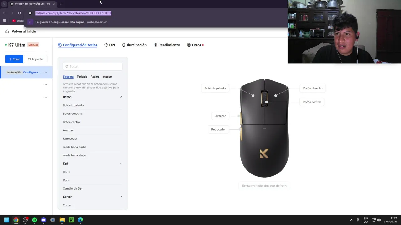Click the Volver al inicio link

[x=24, y=32]
